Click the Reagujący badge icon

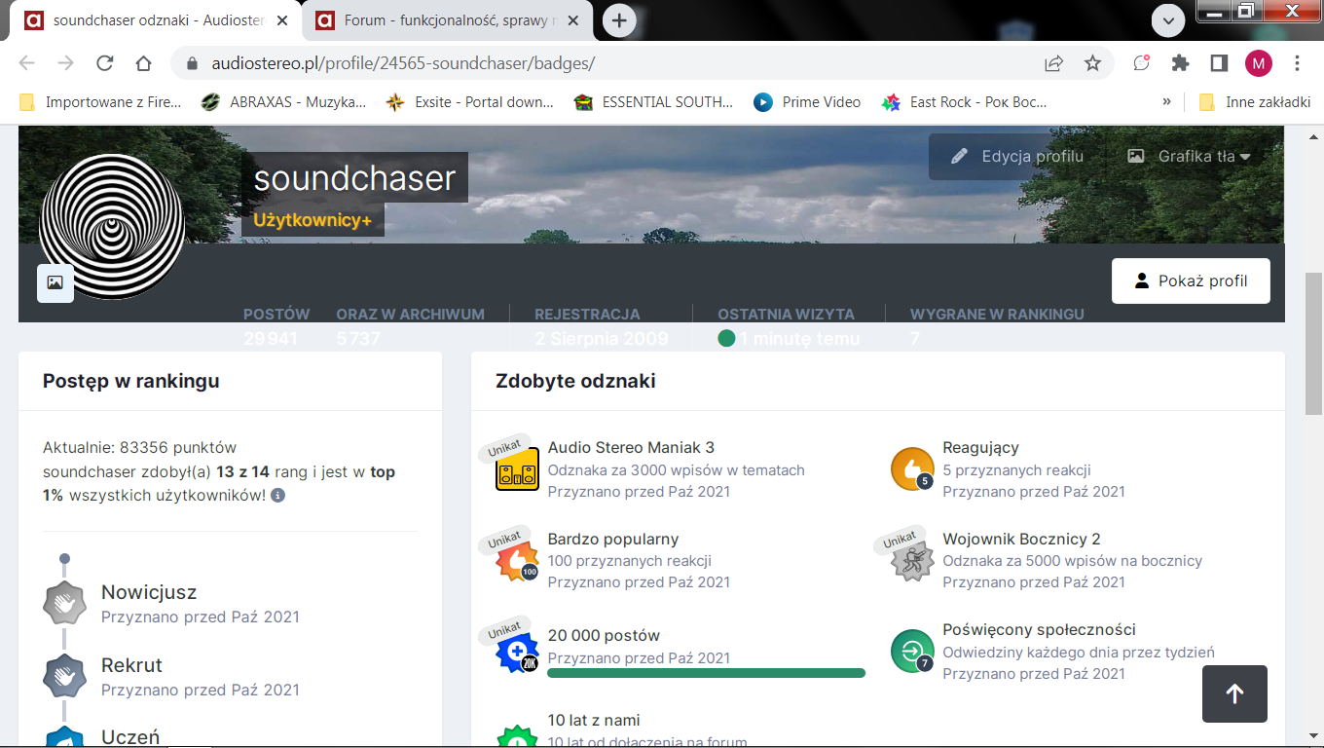[912, 469]
